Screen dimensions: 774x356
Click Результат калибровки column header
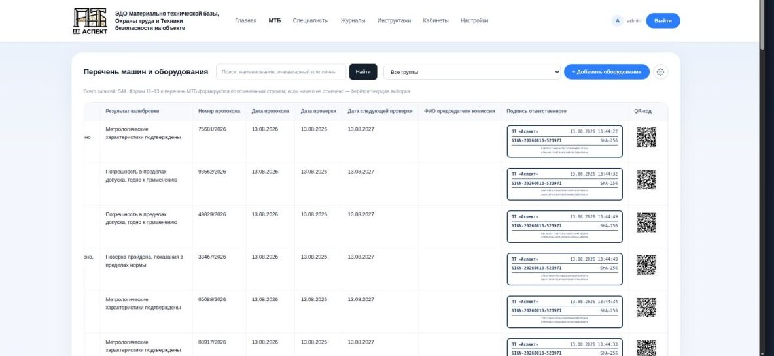pyautogui.click(x=132, y=112)
